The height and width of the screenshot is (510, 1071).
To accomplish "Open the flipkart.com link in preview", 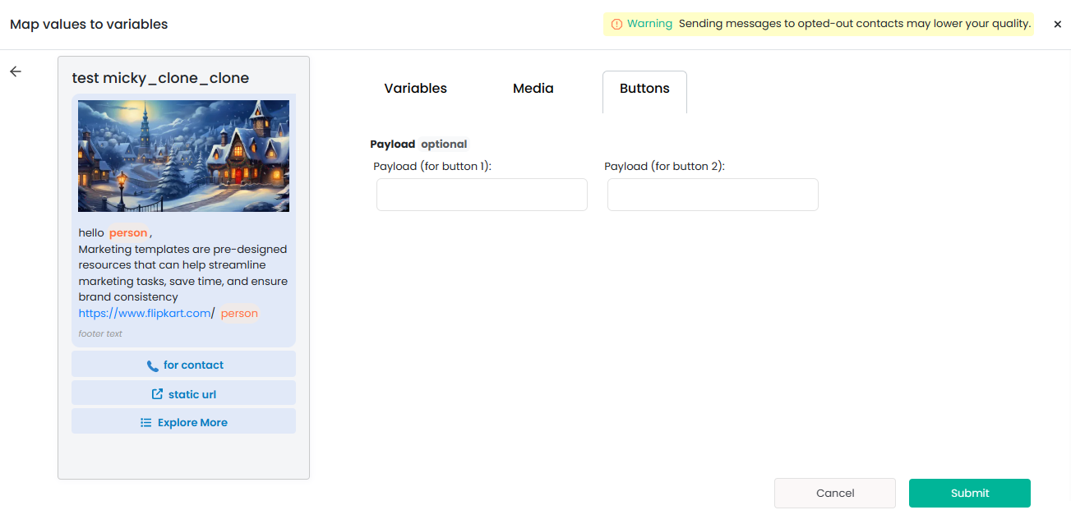I will click(145, 313).
